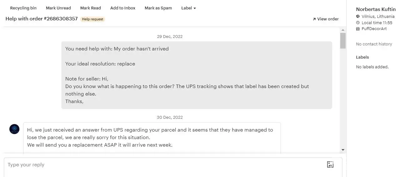Click the globe icon next to Vilnius, Lithuania
Image resolution: width=412 pixels, height=177 pixels.
[358, 17]
